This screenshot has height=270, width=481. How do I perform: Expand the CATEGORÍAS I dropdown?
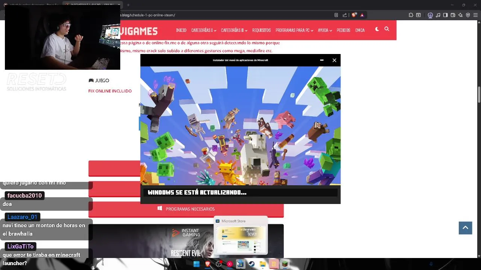pyautogui.click(x=203, y=30)
